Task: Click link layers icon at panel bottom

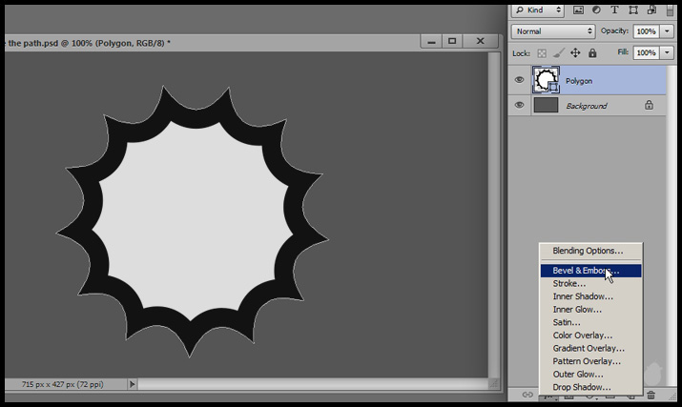Action: pyautogui.click(x=526, y=395)
